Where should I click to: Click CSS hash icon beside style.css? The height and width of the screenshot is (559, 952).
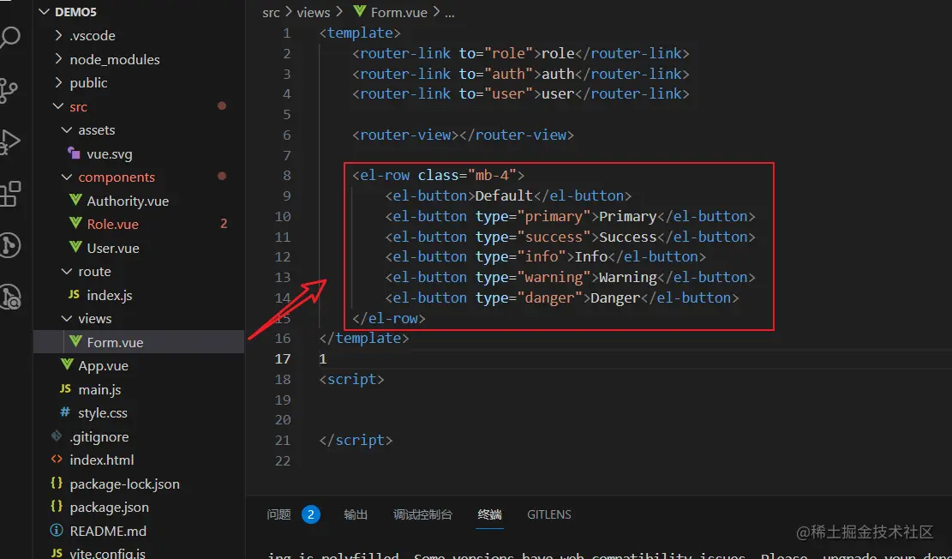tap(65, 413)
